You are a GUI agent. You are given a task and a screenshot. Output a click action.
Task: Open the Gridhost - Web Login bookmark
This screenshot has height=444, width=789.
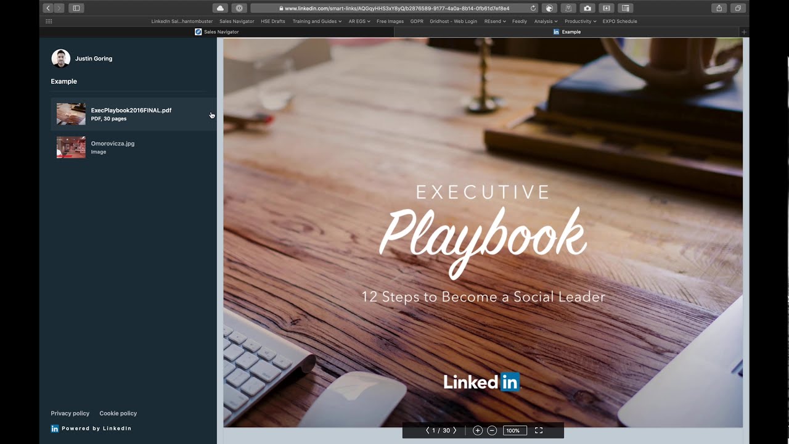coord(454,21)
